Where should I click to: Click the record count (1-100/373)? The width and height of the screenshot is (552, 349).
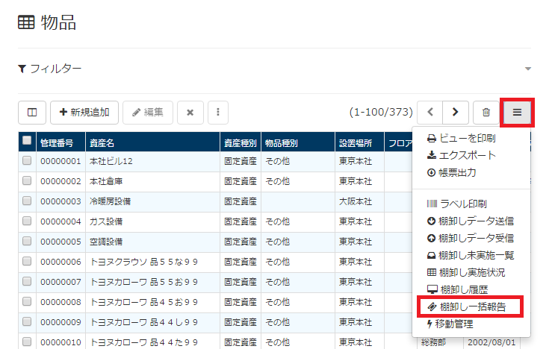[x=381, y=112]
